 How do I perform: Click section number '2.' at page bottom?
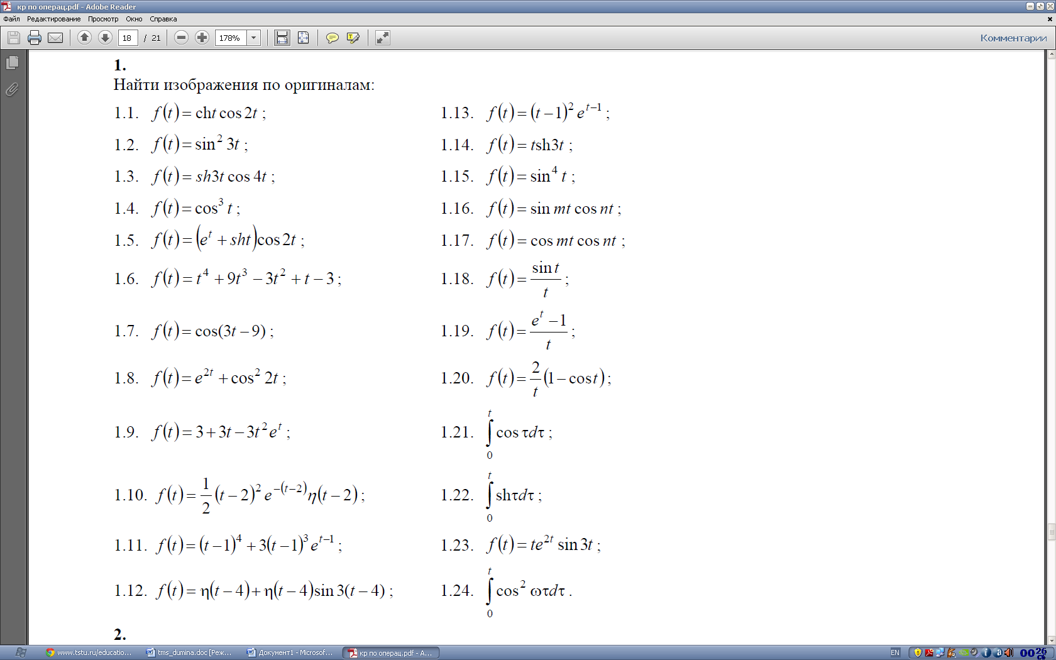coord(119,634)
